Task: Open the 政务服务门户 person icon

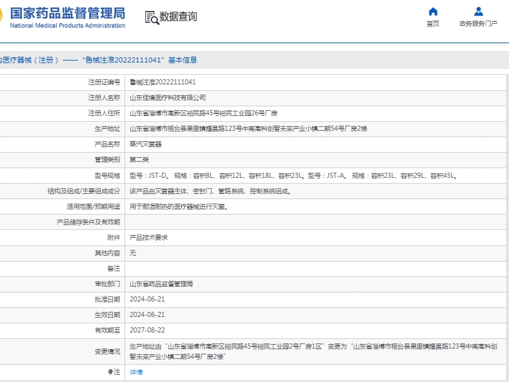Action: [x=479, y=12]
